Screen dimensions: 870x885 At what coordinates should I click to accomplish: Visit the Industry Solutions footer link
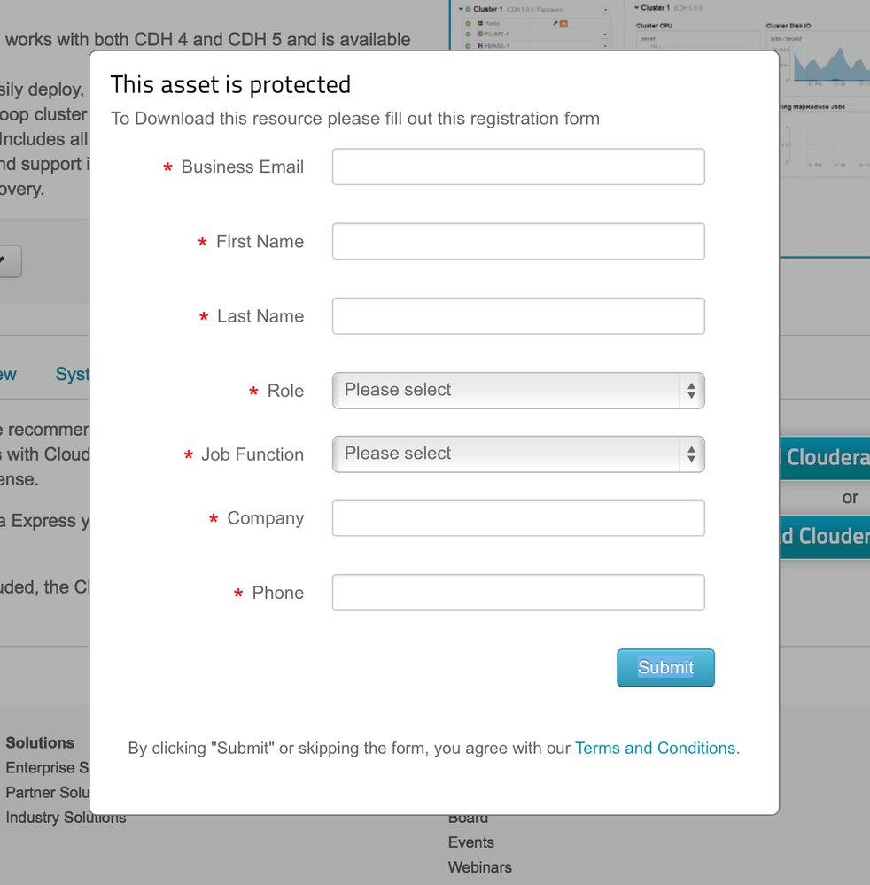coord(66,818)
